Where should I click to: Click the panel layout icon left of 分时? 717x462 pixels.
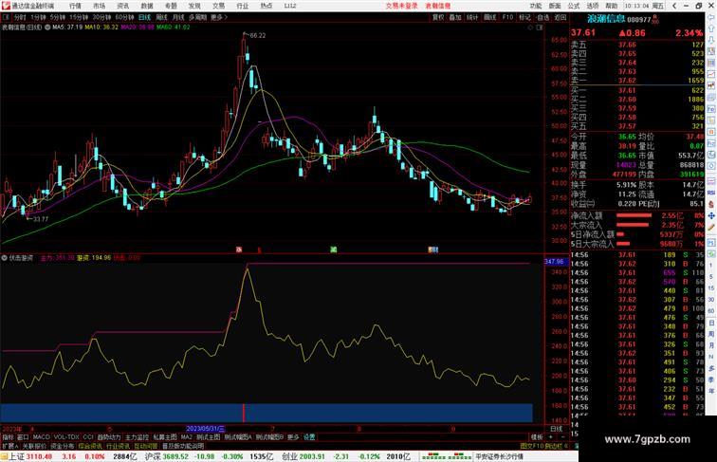[6, 17]
